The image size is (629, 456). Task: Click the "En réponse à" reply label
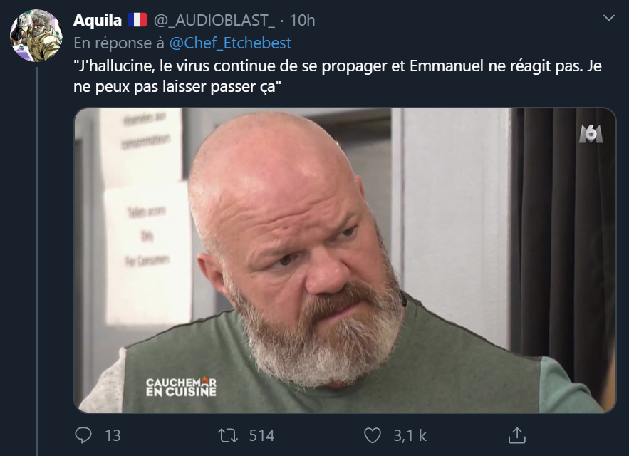tap(119, 43)
